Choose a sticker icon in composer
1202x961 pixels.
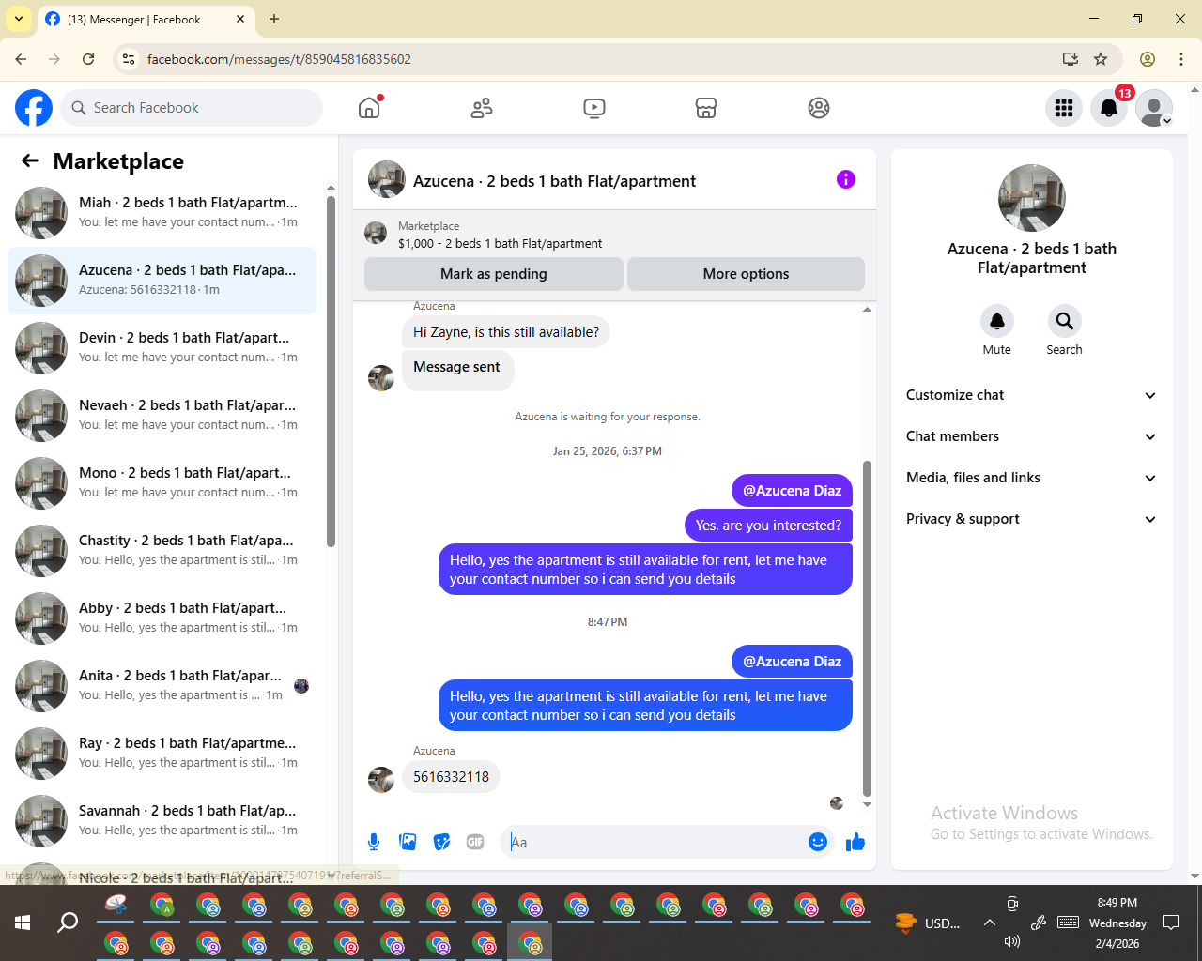click(x=441, y=842)
